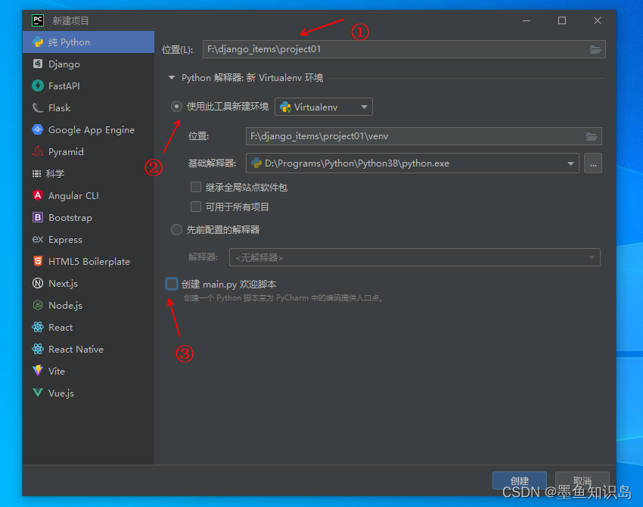This screenshot has width=643, height=507.
Task: Close the 新建项目 dialog
Action: point(598,20)
